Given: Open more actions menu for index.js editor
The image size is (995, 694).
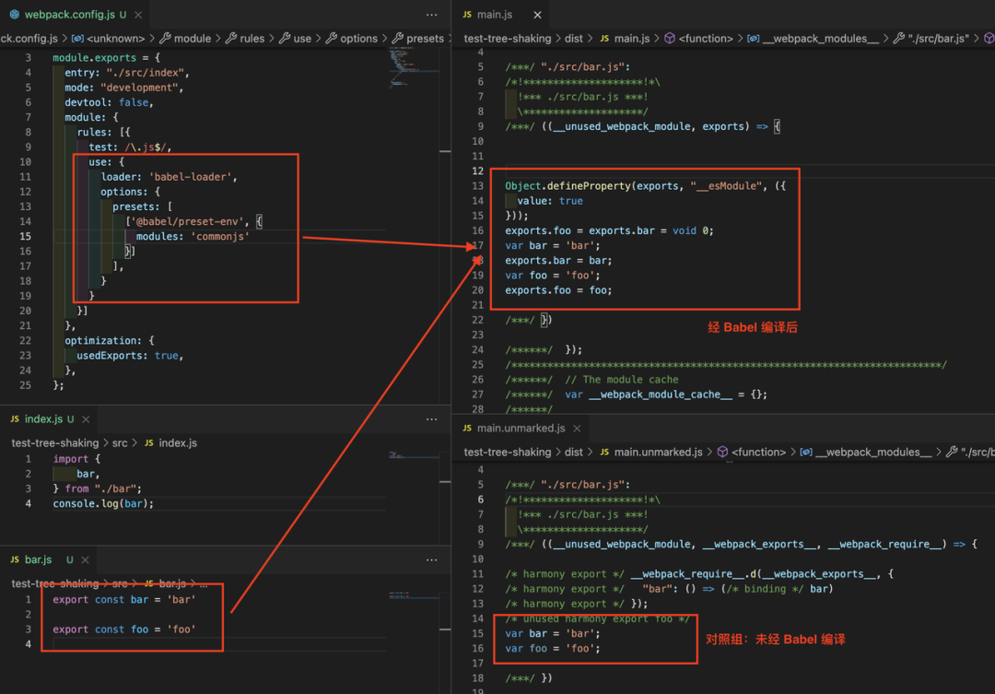Looking at the screenshot, I should [x=431, y=419].
